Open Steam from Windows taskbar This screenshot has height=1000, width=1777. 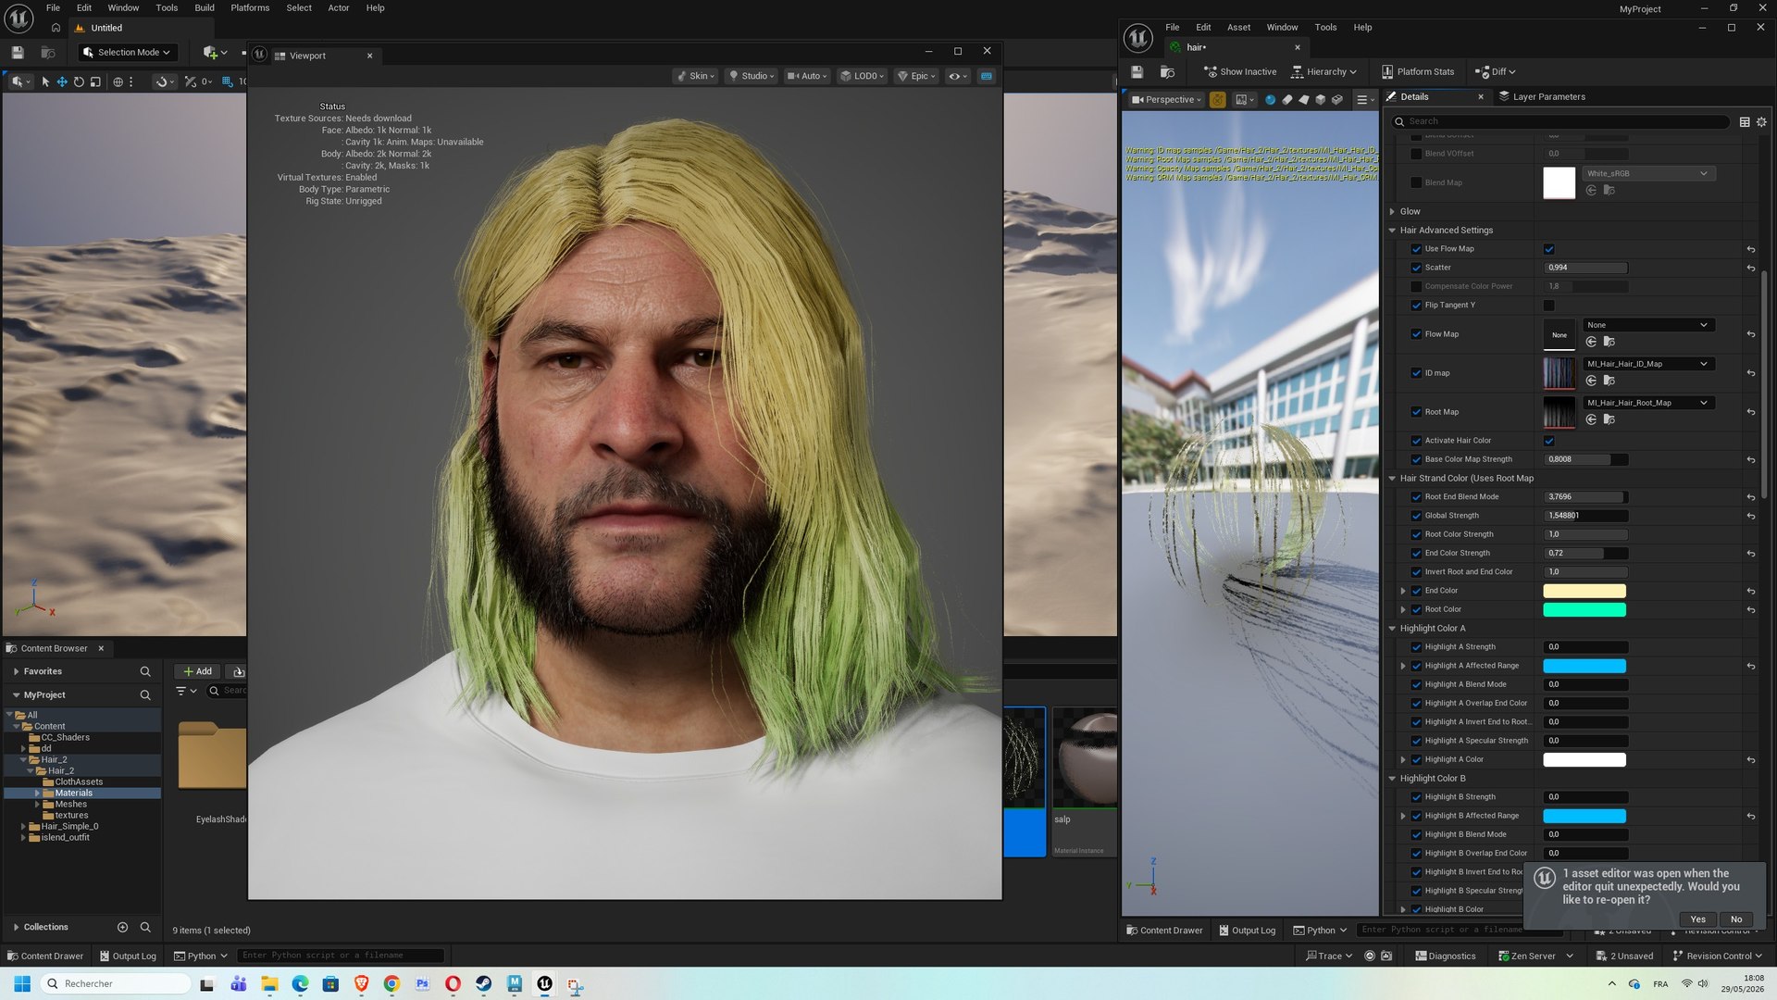click(483, 984)
